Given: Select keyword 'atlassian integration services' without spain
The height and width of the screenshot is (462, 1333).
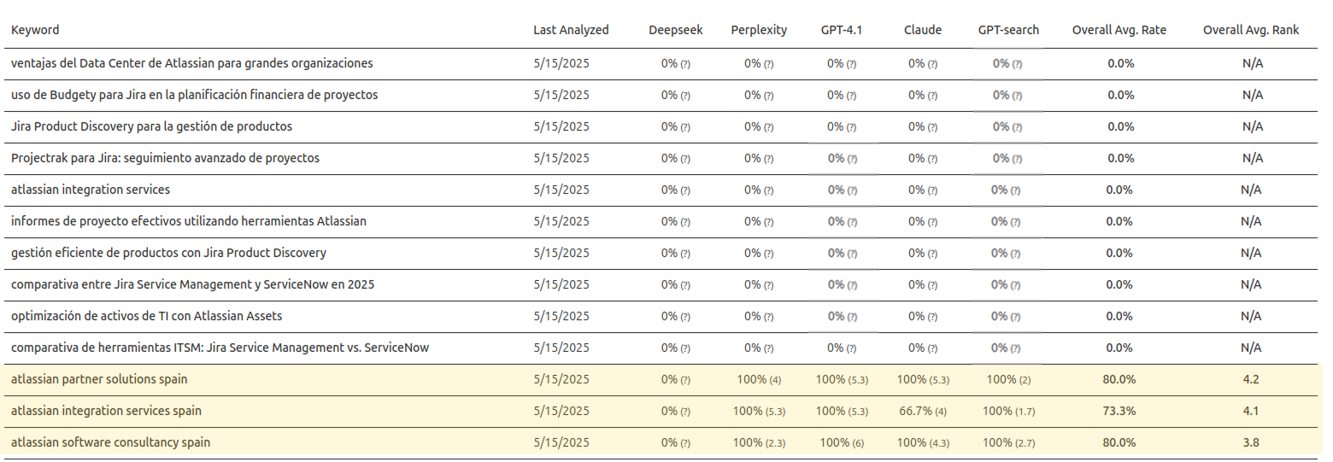Looking at the screenshot, I should (91, 190).
